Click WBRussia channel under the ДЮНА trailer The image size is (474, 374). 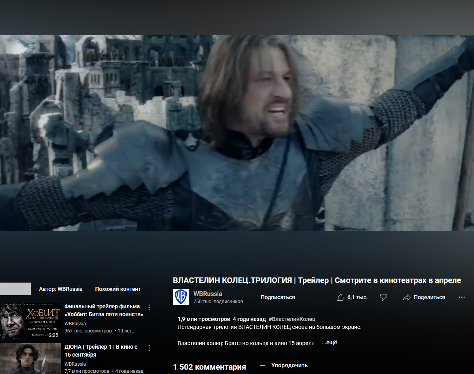coord(75,365)
